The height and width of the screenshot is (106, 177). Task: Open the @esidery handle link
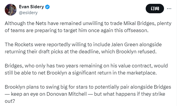28,13
